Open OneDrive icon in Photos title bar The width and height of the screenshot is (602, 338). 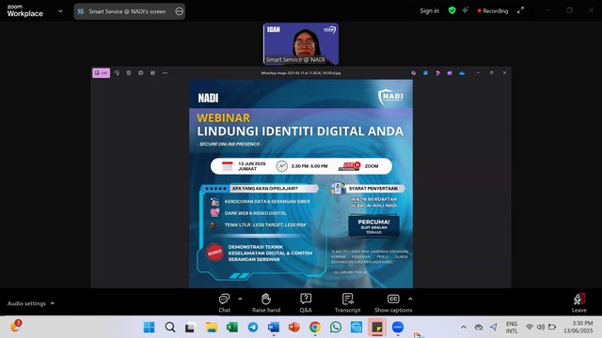coord(462,73)
